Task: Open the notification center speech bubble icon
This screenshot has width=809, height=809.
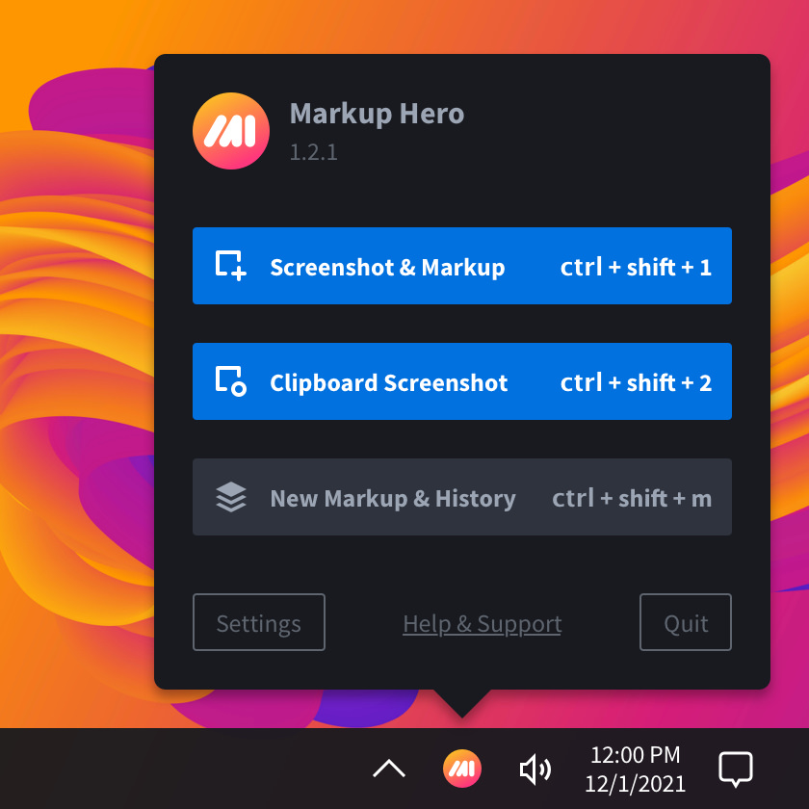Action: tap(736, 769)
